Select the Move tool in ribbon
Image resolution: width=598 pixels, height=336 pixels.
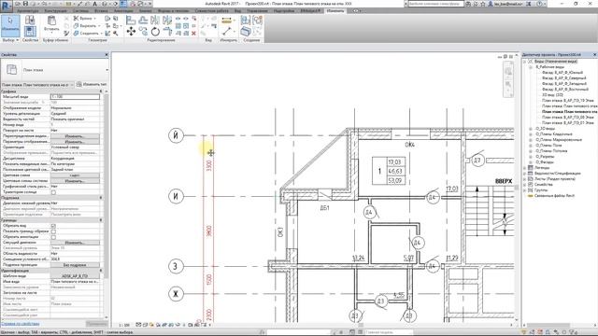pos(131,32)
